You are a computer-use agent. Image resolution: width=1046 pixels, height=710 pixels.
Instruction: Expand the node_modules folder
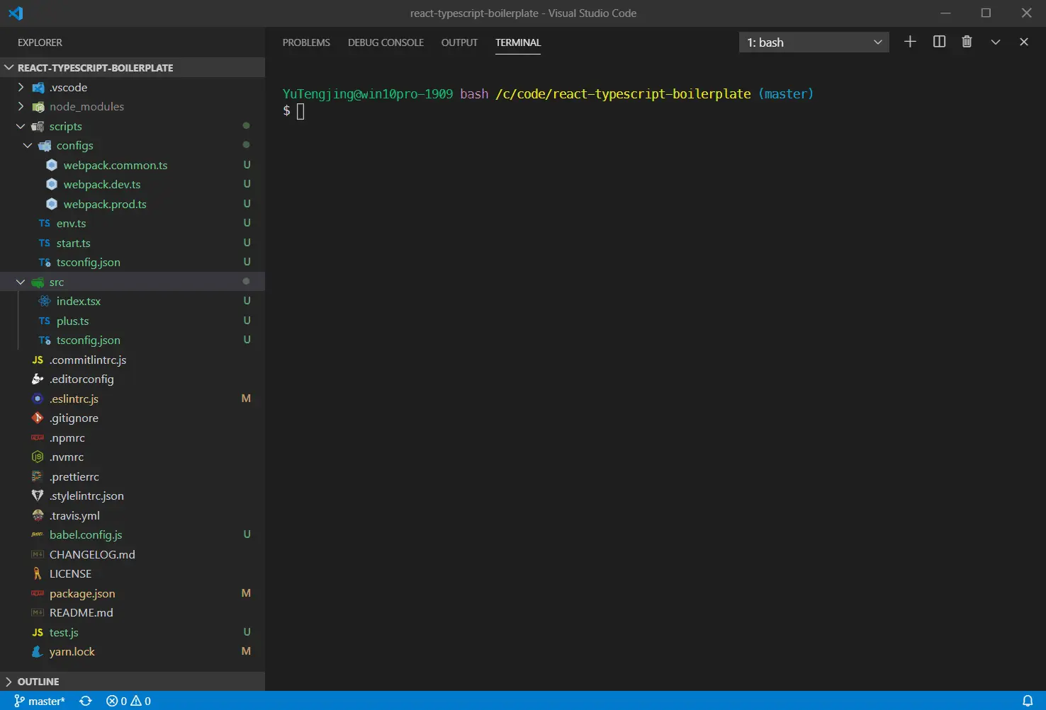(133, 106)
